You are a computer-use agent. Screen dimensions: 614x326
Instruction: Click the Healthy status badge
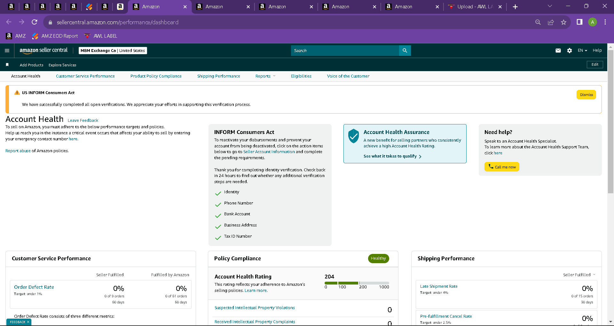pos(378,258)
